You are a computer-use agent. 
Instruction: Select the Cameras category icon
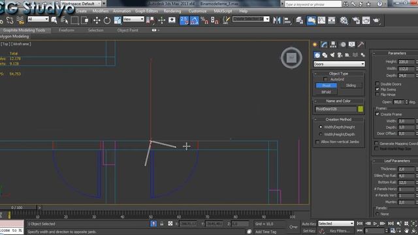click(340, 55)
